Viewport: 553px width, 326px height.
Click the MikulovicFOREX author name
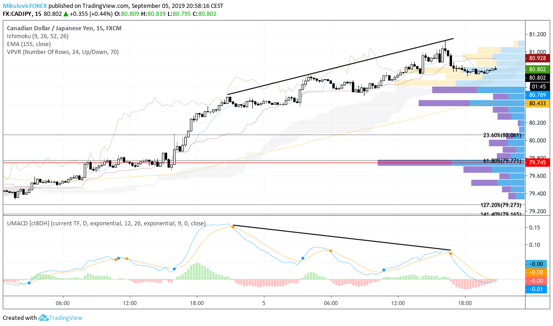coord(25,6)
